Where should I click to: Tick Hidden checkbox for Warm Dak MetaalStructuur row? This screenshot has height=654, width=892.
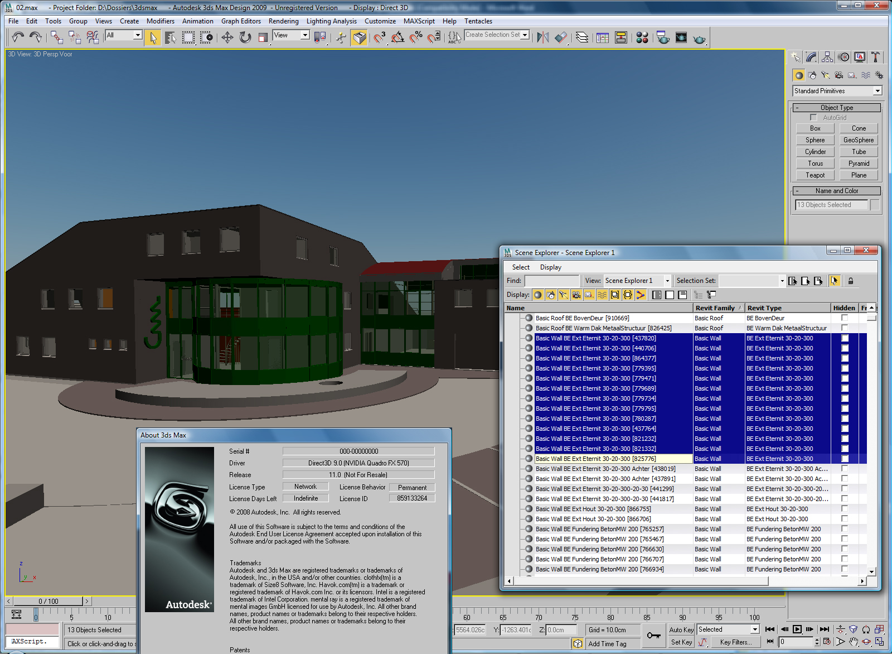pos(845,328)
